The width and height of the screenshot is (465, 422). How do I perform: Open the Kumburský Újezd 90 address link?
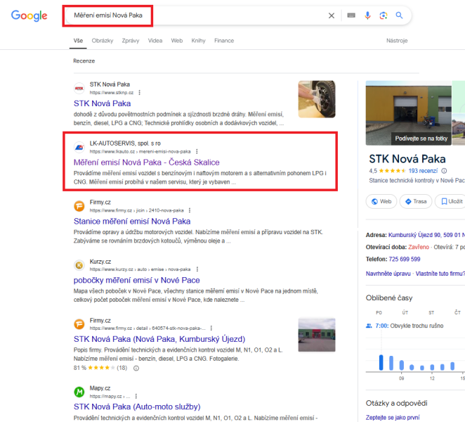426,235
